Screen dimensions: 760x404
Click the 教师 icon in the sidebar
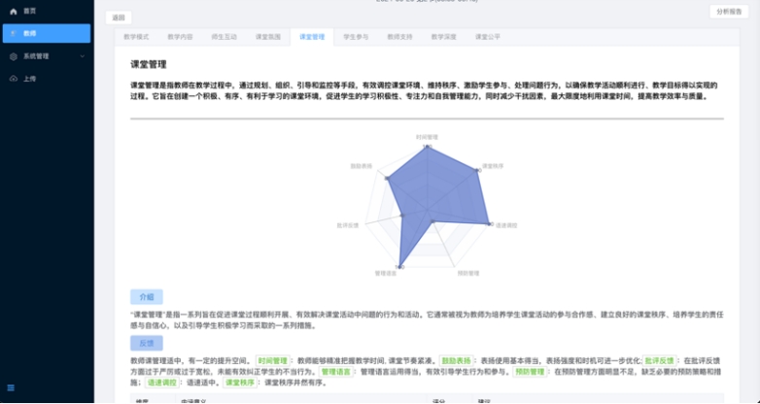pos(14,33)
